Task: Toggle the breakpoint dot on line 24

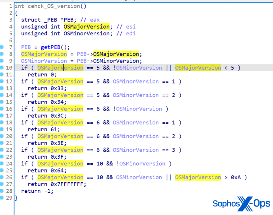Action: [x=2, y=163]
